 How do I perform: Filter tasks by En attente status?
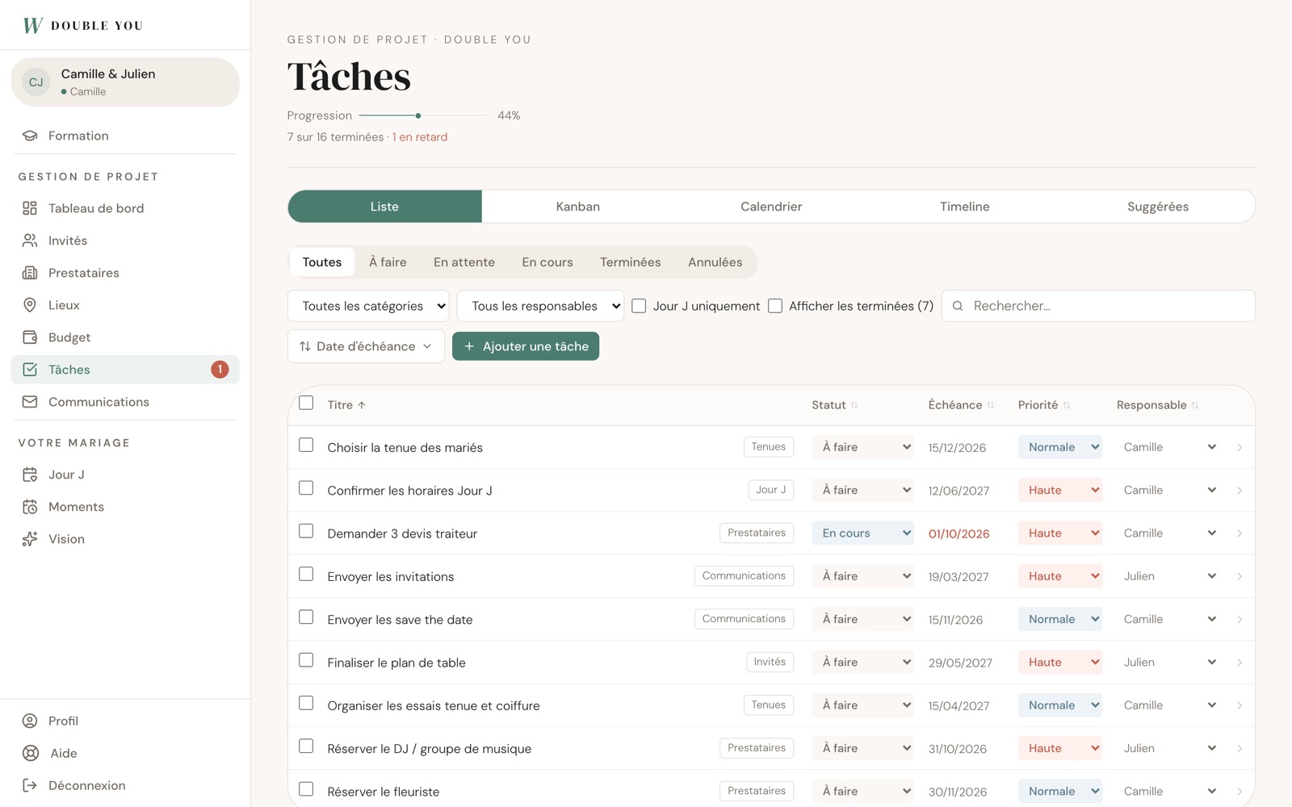pos(464,262)
